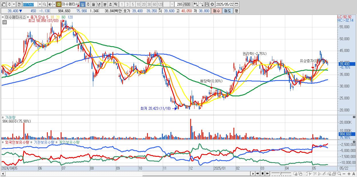Select daily 일 chart period

pos(82,4)
